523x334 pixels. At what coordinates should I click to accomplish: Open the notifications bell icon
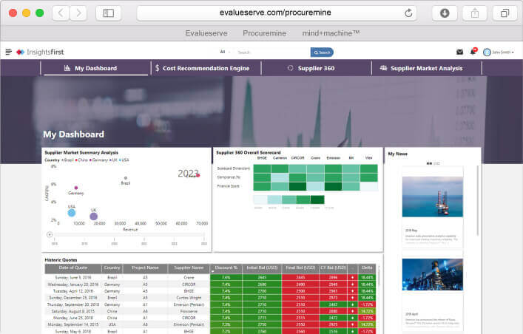473,52
